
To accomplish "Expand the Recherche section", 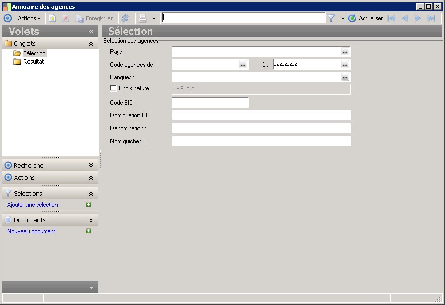I will 91,165.
